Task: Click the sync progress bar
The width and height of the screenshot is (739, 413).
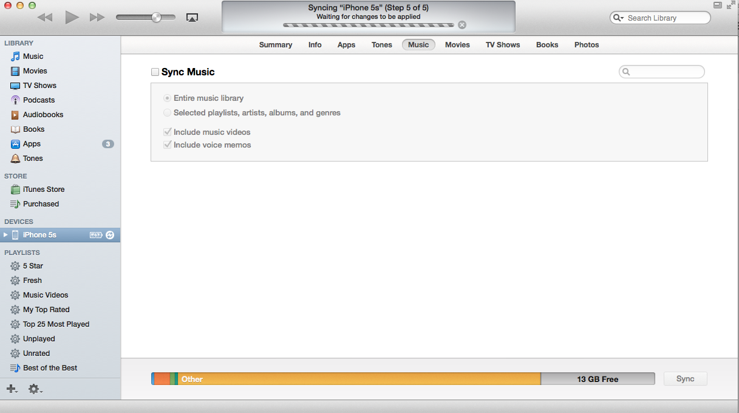Action: [x=369, y=25]
